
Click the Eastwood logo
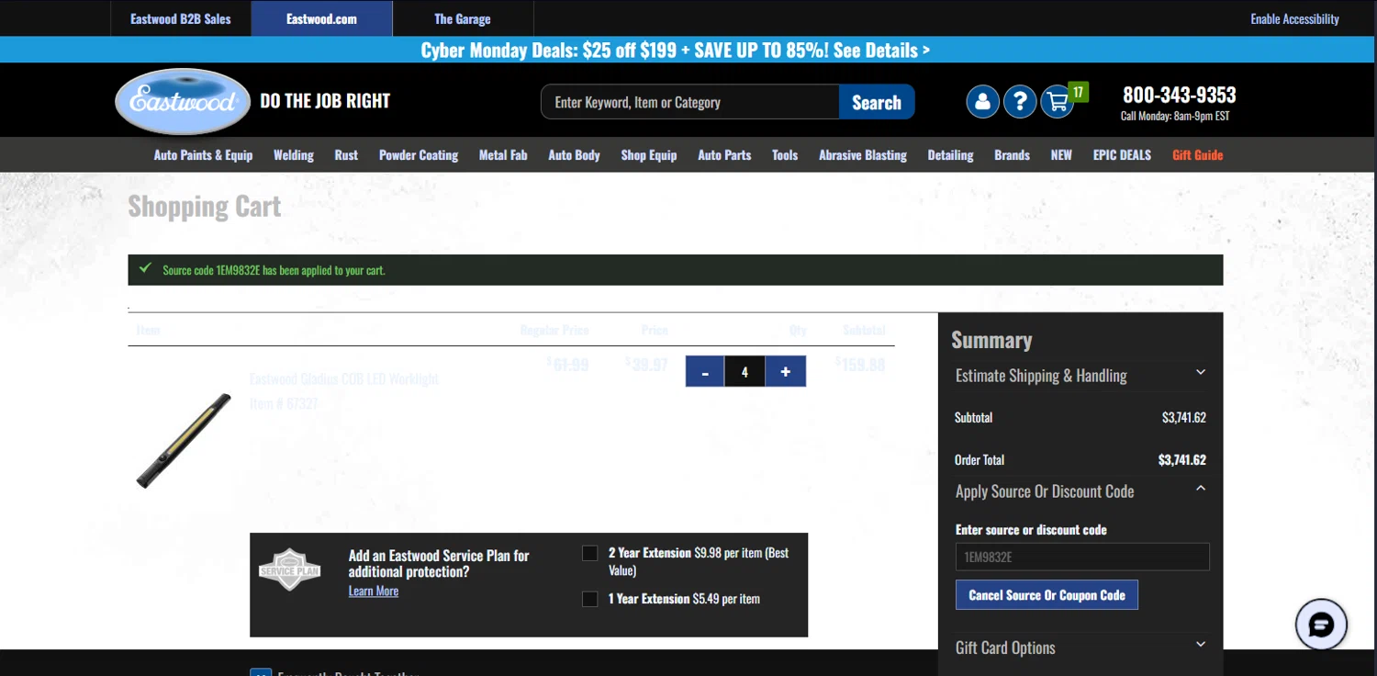click(x=183, y=101)
